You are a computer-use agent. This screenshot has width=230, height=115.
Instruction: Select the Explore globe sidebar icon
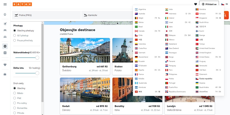pos(5,46)
